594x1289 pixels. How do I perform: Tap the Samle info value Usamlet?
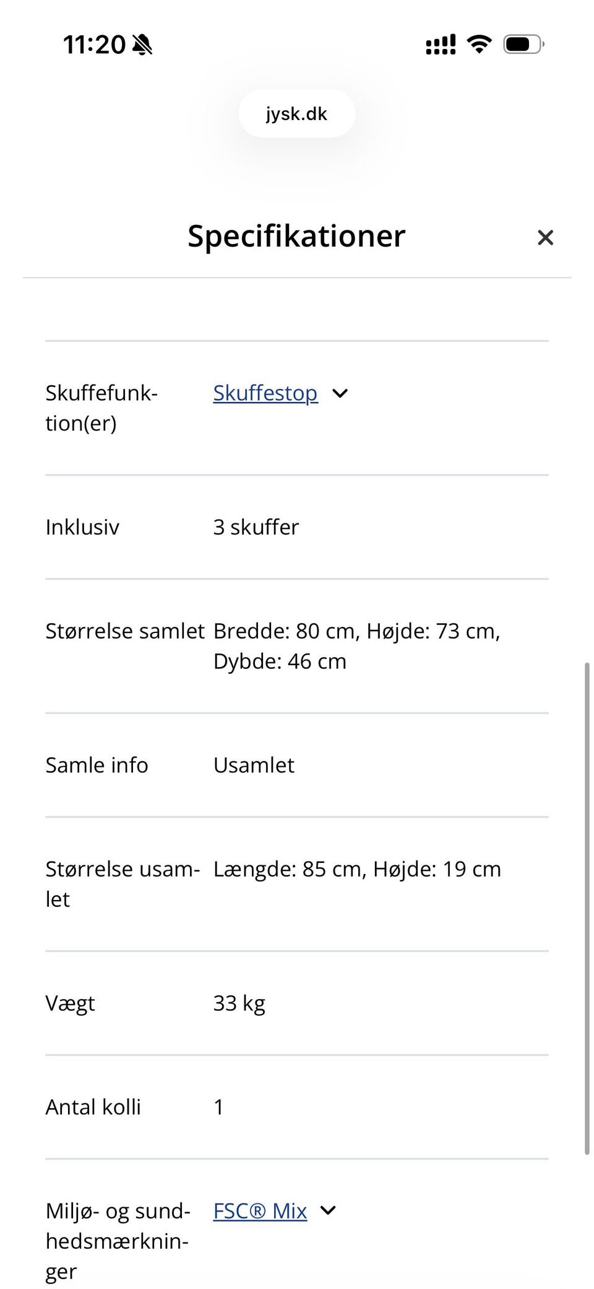(x=253, y=765)
